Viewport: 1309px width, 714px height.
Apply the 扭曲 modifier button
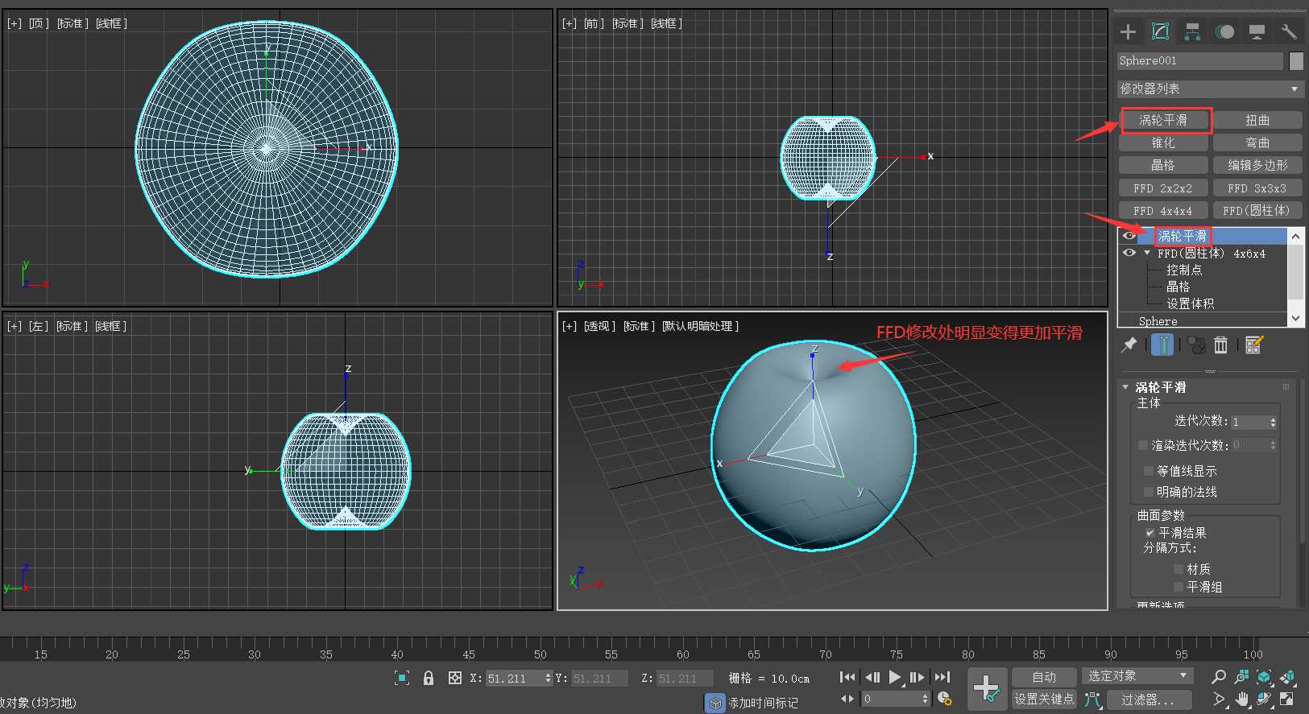point(1257,120)
